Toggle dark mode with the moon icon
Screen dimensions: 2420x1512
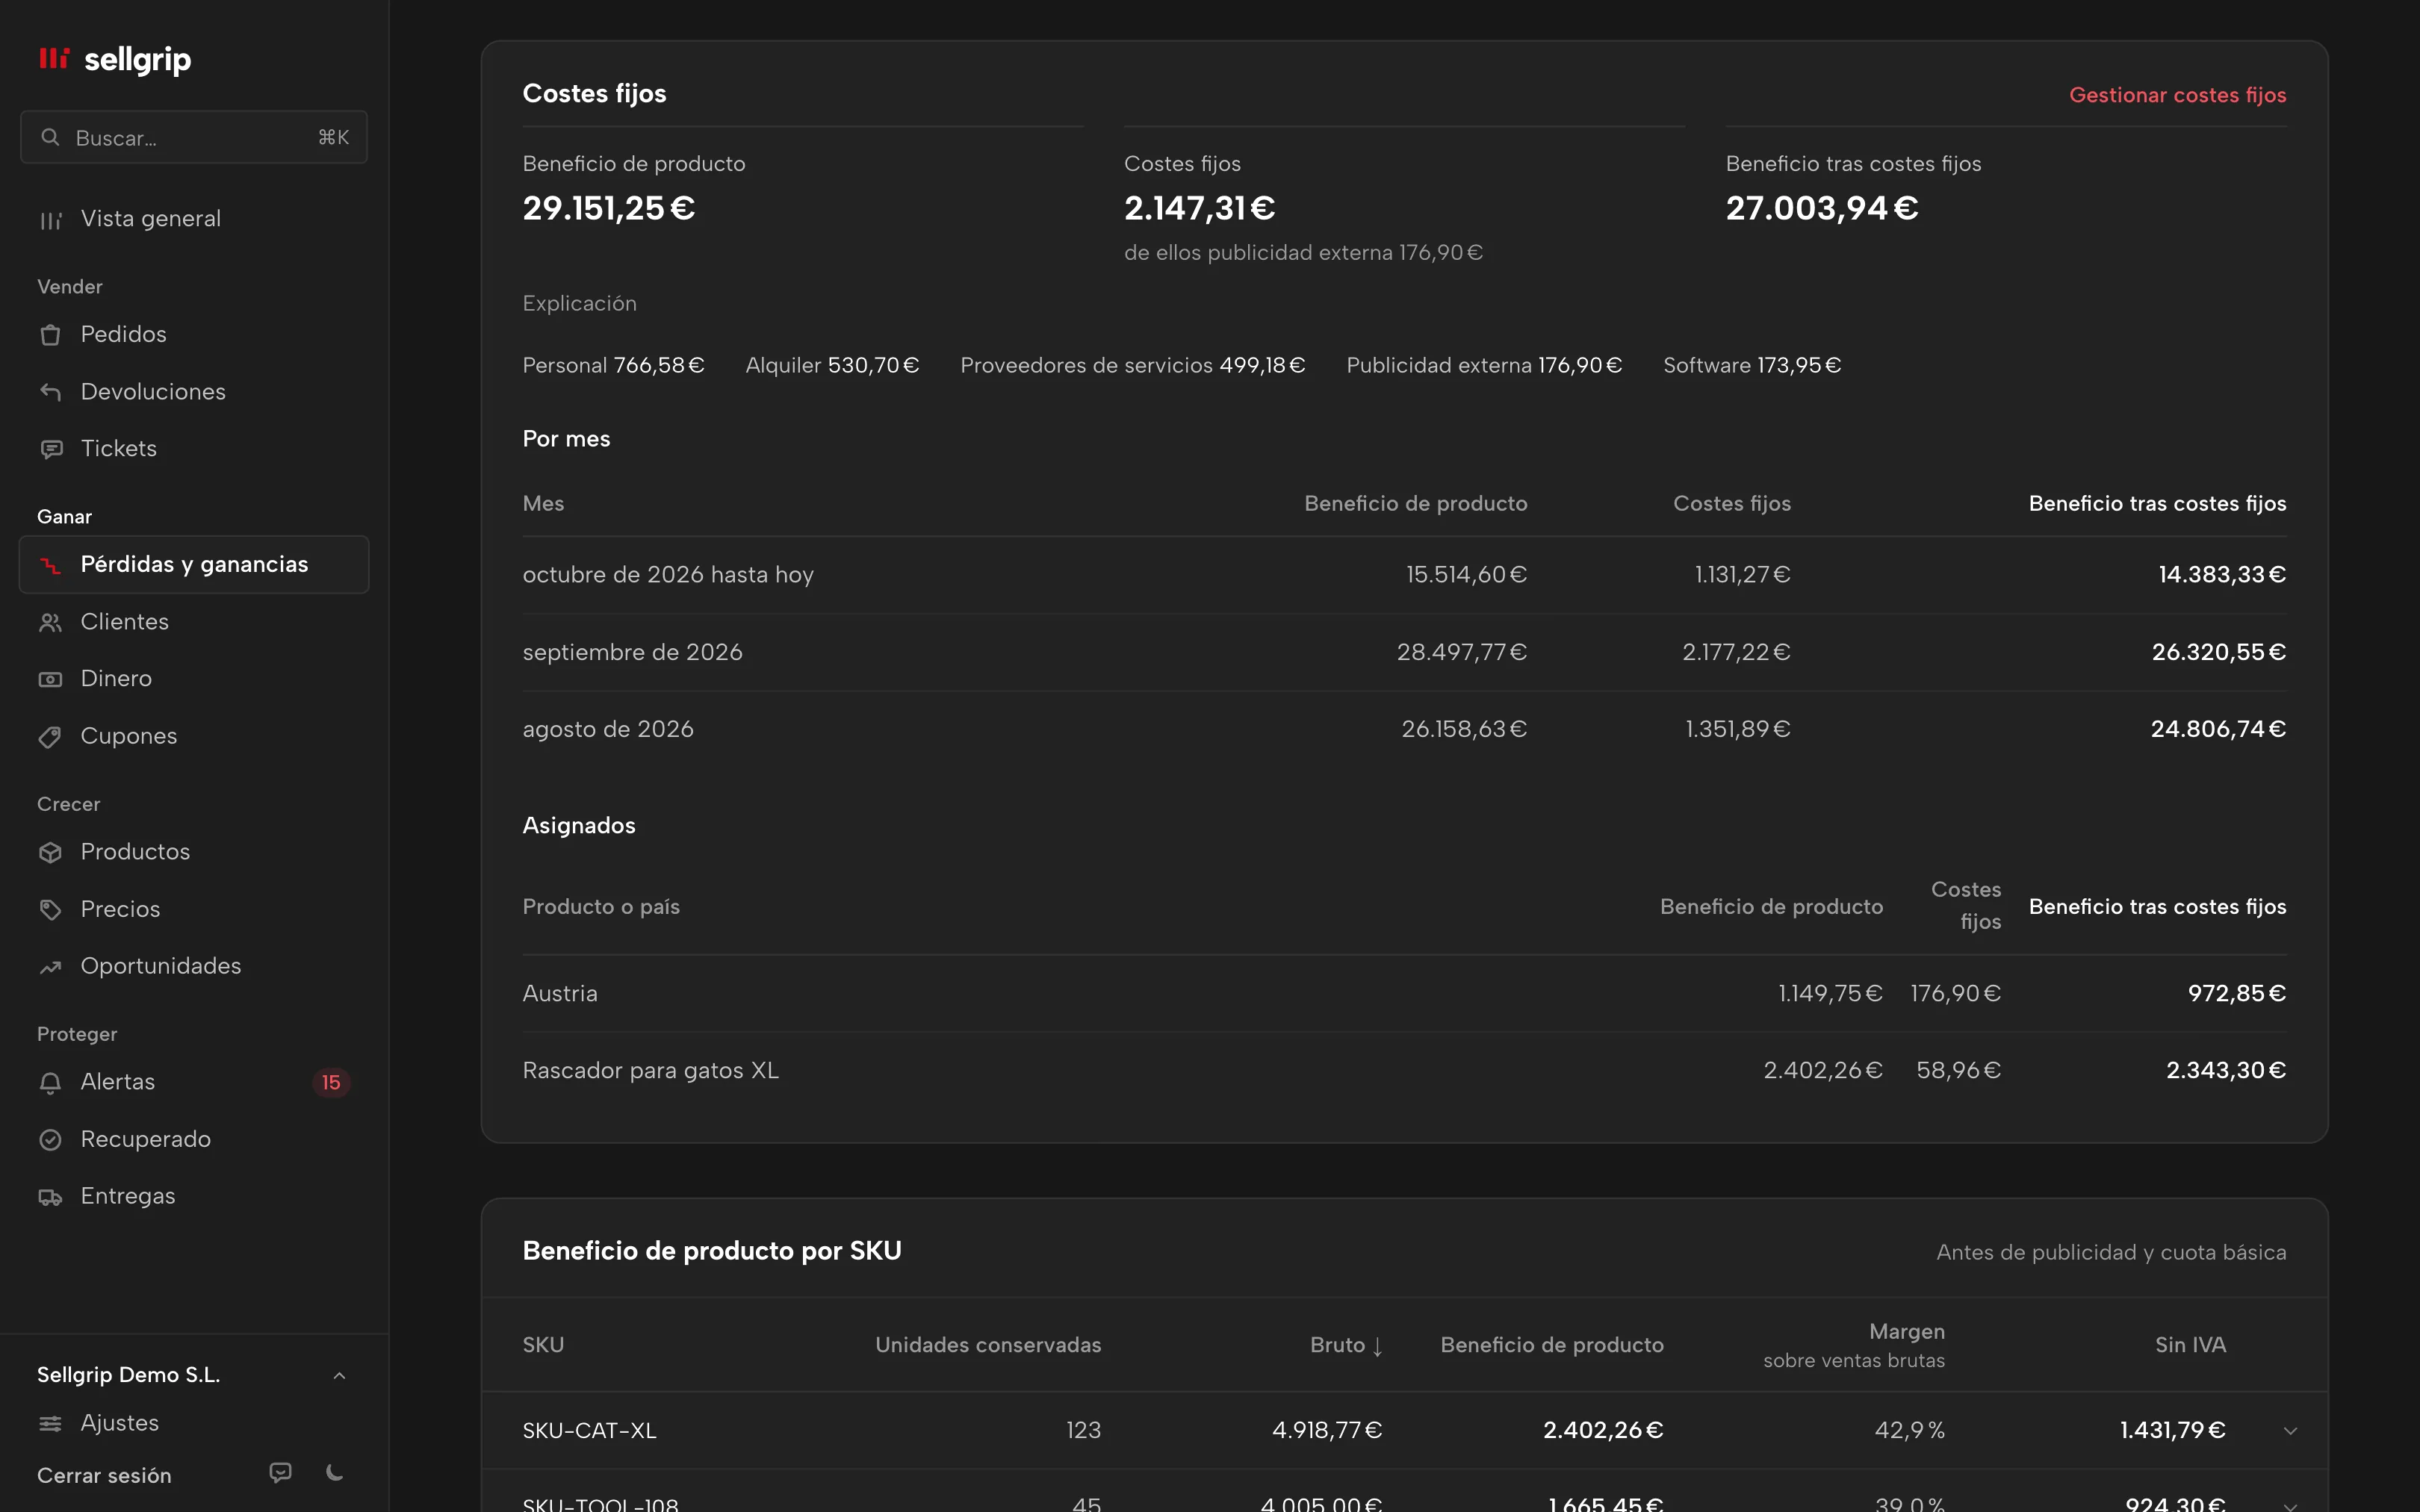pos(335,1473)
